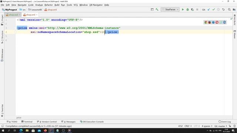Click src folder breadcrumb
The width and height of the screenshot is (237, 133).
click(23, 10)
